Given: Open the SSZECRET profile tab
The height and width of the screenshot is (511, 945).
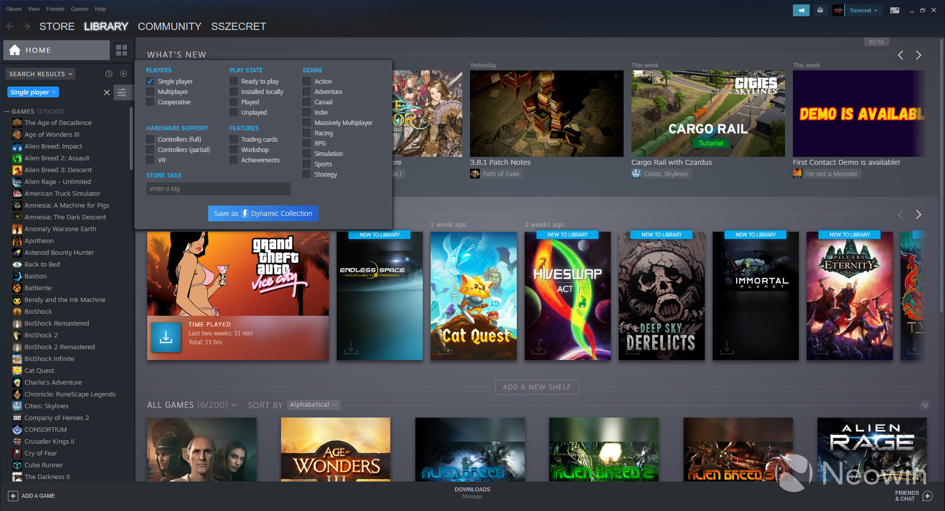Looking at the screenshot, I should click(239, 27).
